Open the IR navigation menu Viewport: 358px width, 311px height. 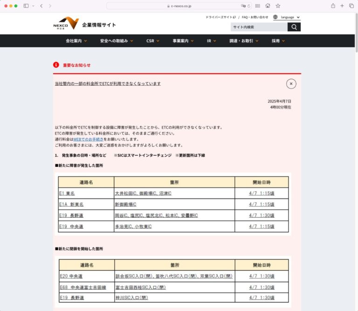tap(212, 41)
